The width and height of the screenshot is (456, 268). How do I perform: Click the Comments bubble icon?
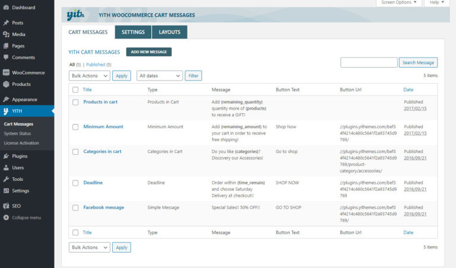coord(6,58)
